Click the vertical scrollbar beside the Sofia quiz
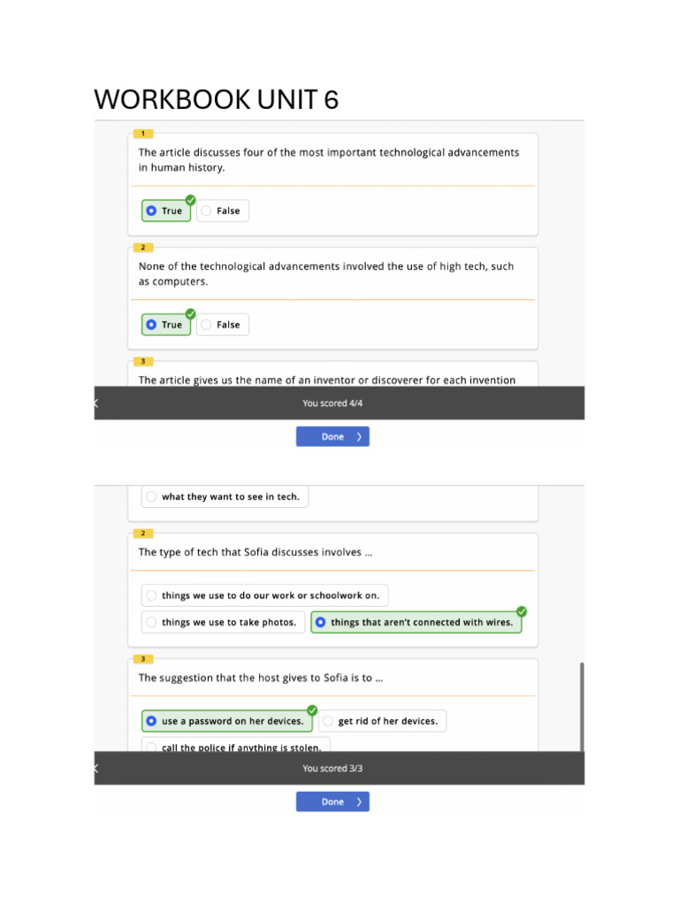Screen dimensions: 679x906 pos(581,708)
